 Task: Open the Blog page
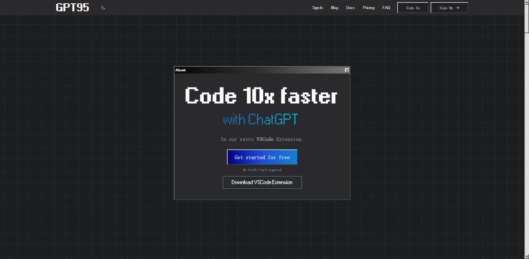pyautogui.click(x=334, y=7)
